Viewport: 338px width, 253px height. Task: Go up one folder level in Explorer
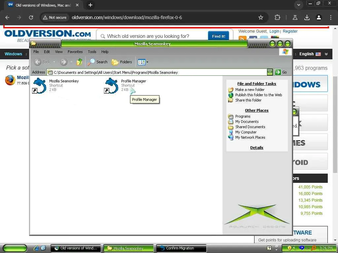pyautogui.click(x=80, y=62)
